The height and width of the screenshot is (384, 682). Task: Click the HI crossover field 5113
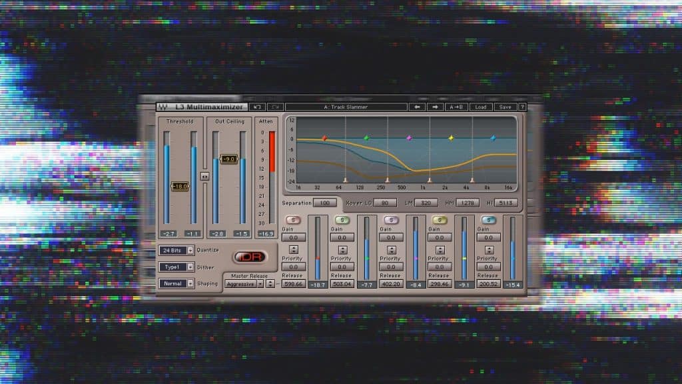(506, 203)
